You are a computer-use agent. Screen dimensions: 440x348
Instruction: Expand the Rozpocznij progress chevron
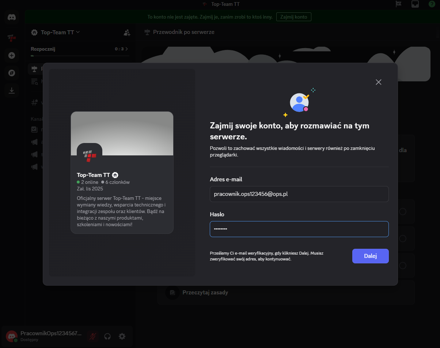(x=127, y=49)
